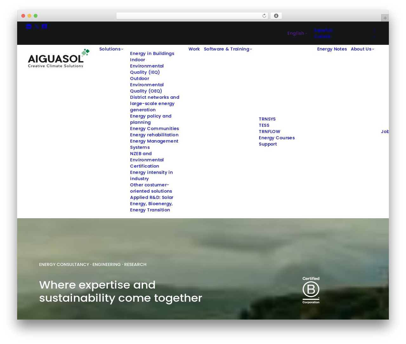Screen dimensions: 406x344
Task: Open the Work menu item
Action: click(x=194, y=49)
